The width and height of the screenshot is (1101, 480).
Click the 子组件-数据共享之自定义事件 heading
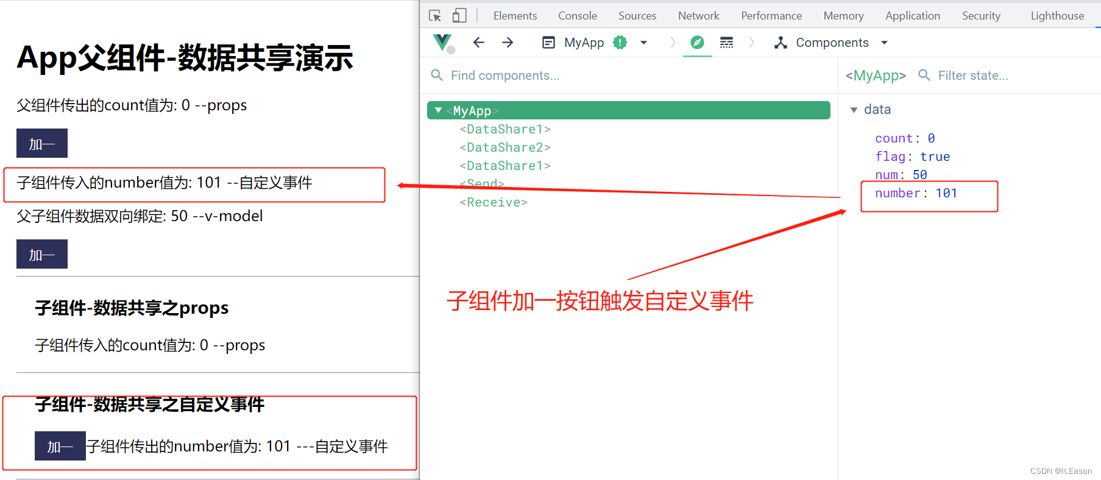click(150, 404)
